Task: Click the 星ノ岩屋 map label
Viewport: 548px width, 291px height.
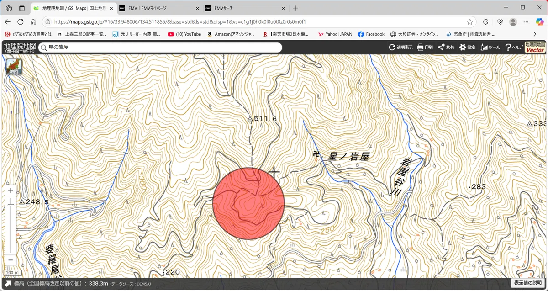Action: (348, 157)
